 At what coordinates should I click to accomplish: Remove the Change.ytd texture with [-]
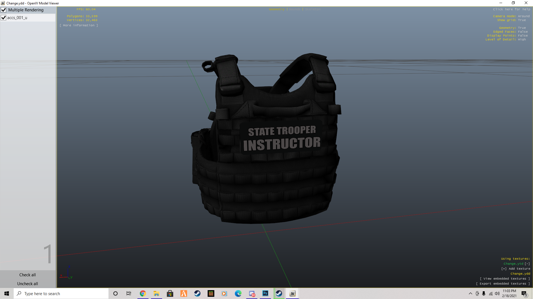527,264
